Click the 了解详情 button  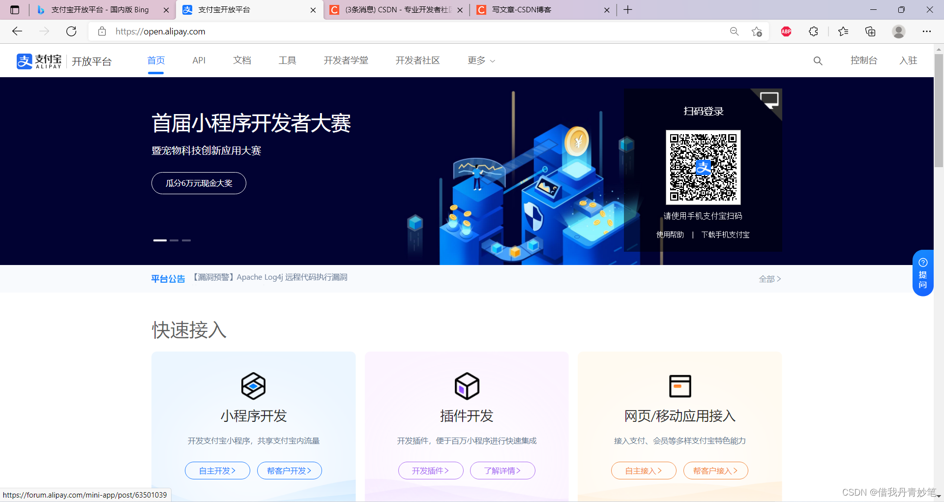tap(502, 471)
